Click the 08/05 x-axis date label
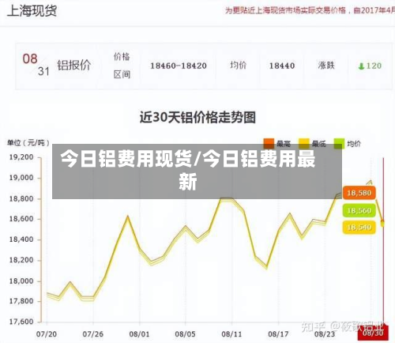Viewport: 395px width, 343px height. pyautogui.click(x=186, y=334)
